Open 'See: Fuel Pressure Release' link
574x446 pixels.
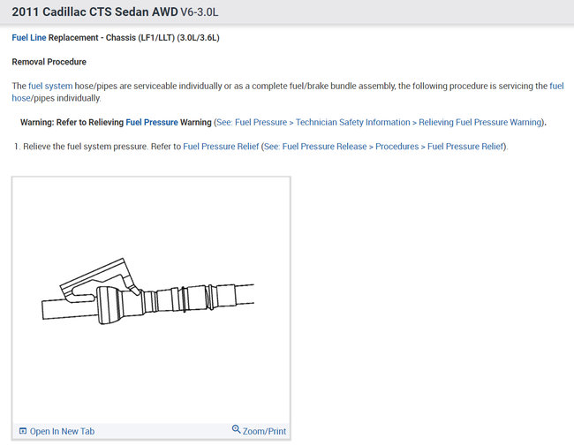315,147
